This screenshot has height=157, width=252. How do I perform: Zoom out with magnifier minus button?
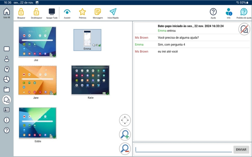pyautogui.click(x=125, y=149)
